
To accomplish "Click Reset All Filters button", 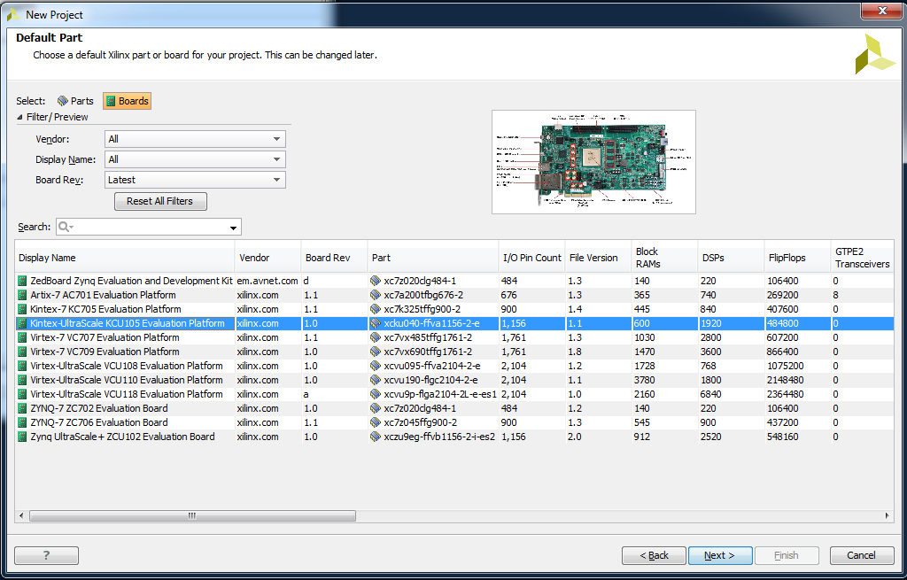I will click(x=160, y=201).
